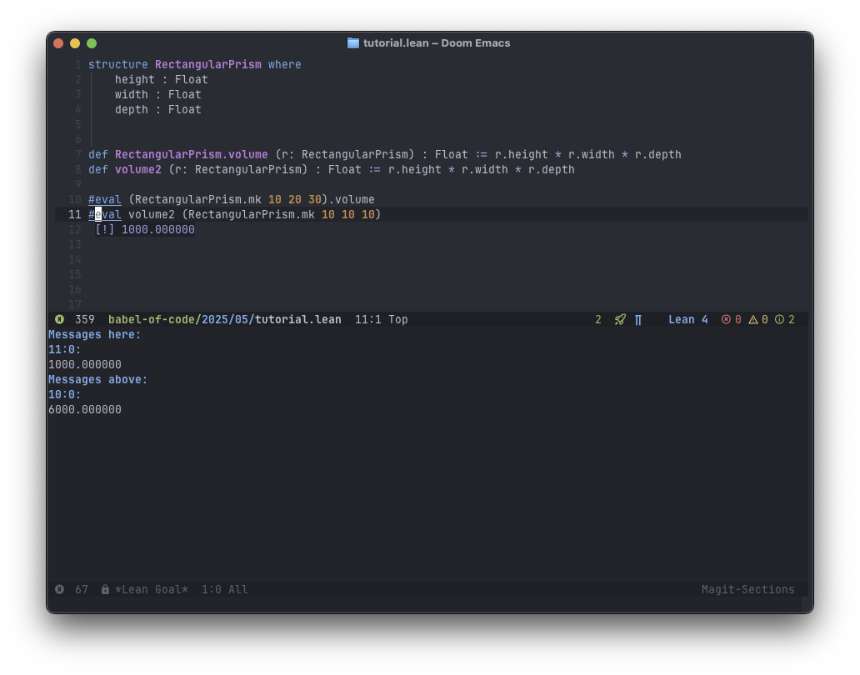Screen dimensions: 860x675
Task: Click the green 2 count before rocket icon
Action: coord(597,320)
